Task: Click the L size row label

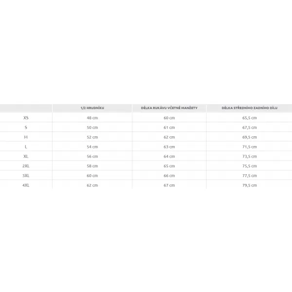Action: point(26,147)
